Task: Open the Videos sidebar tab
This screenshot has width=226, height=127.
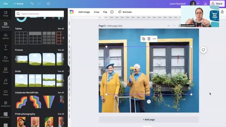Action: point(6,93)
